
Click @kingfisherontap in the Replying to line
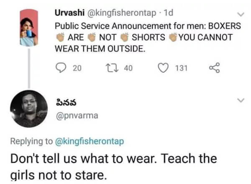click(x=90, y=141)
